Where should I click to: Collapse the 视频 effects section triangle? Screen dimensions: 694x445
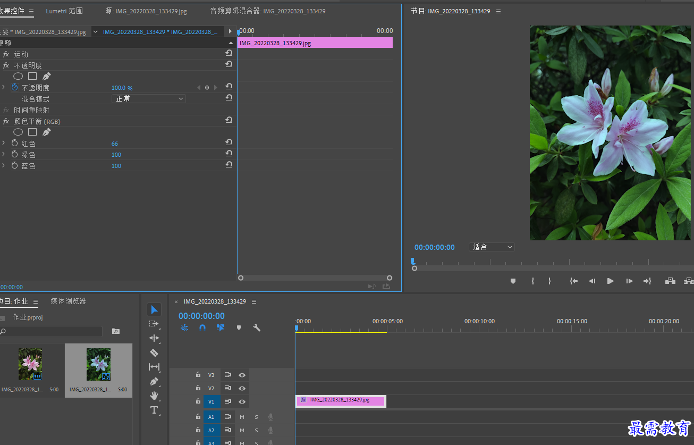point(231,43)
